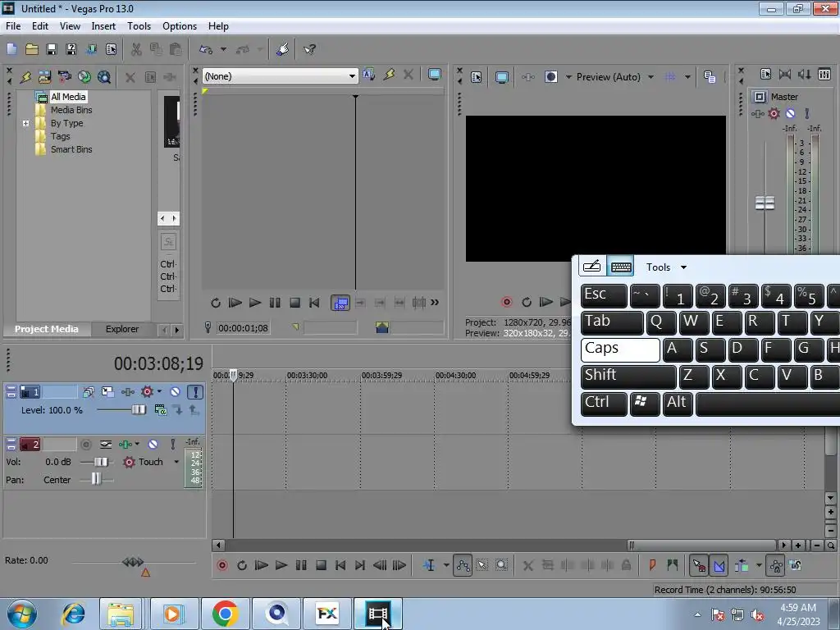Click the Get Media from Web globe icon
This screenshot has height=630, width=840.
pyautogui.click(x=84, y=77)
